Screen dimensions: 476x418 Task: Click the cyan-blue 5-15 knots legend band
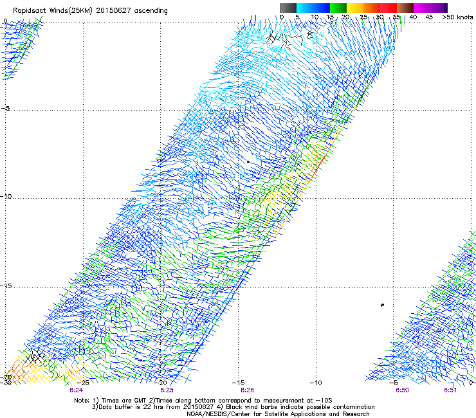(x=313, y=8)
